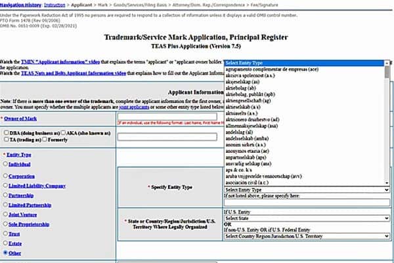The height and width of the screenshot is (263, 394).
Task: Check the AKA (also known as) checkbox
Action: coord(63,132)
